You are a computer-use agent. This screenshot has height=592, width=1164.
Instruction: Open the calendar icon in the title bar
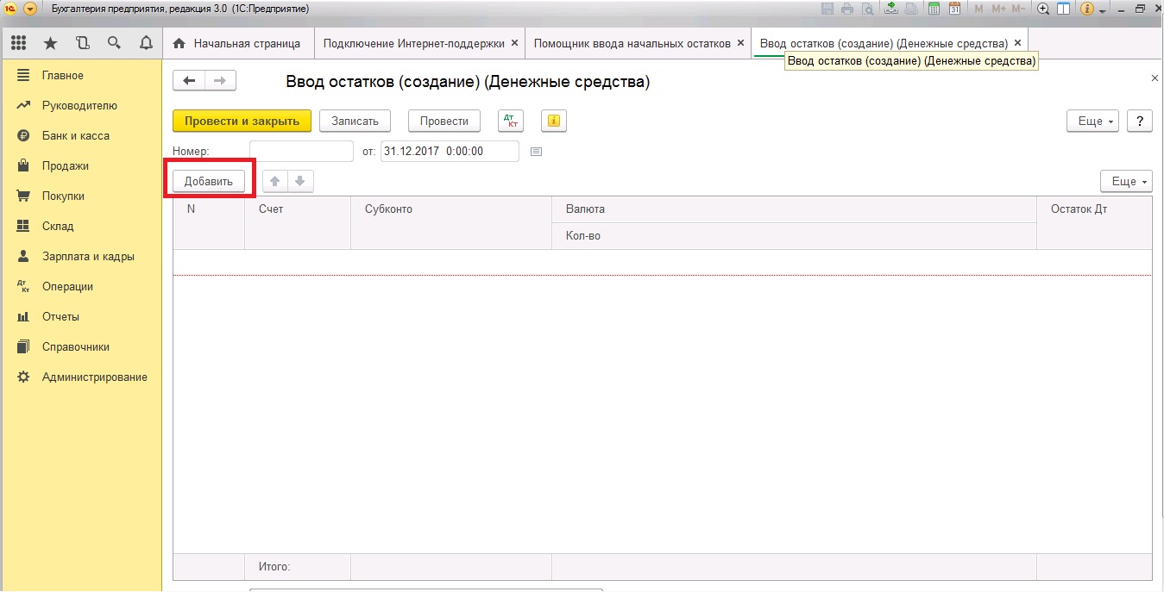(x=954, y=9)
